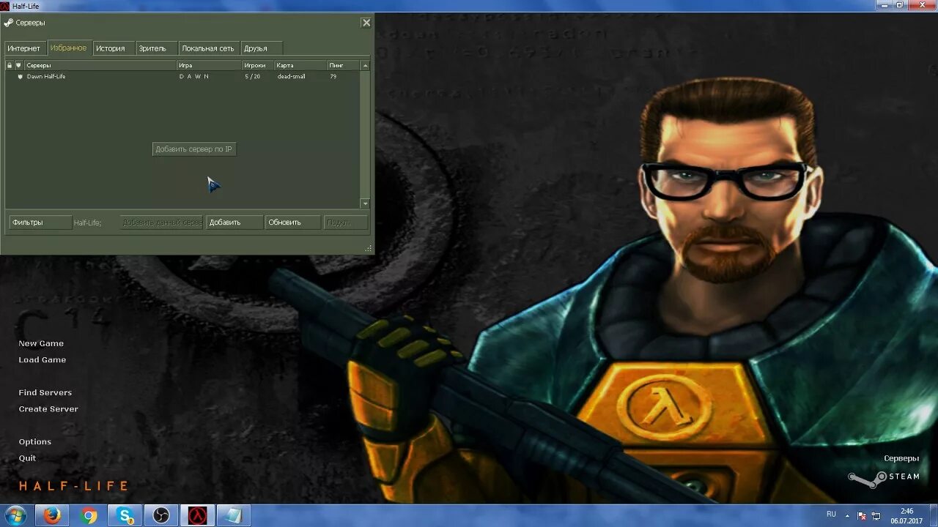
Task: Switch to the Избранное tab
Action: pyautogui.click(x=69, y=48)
